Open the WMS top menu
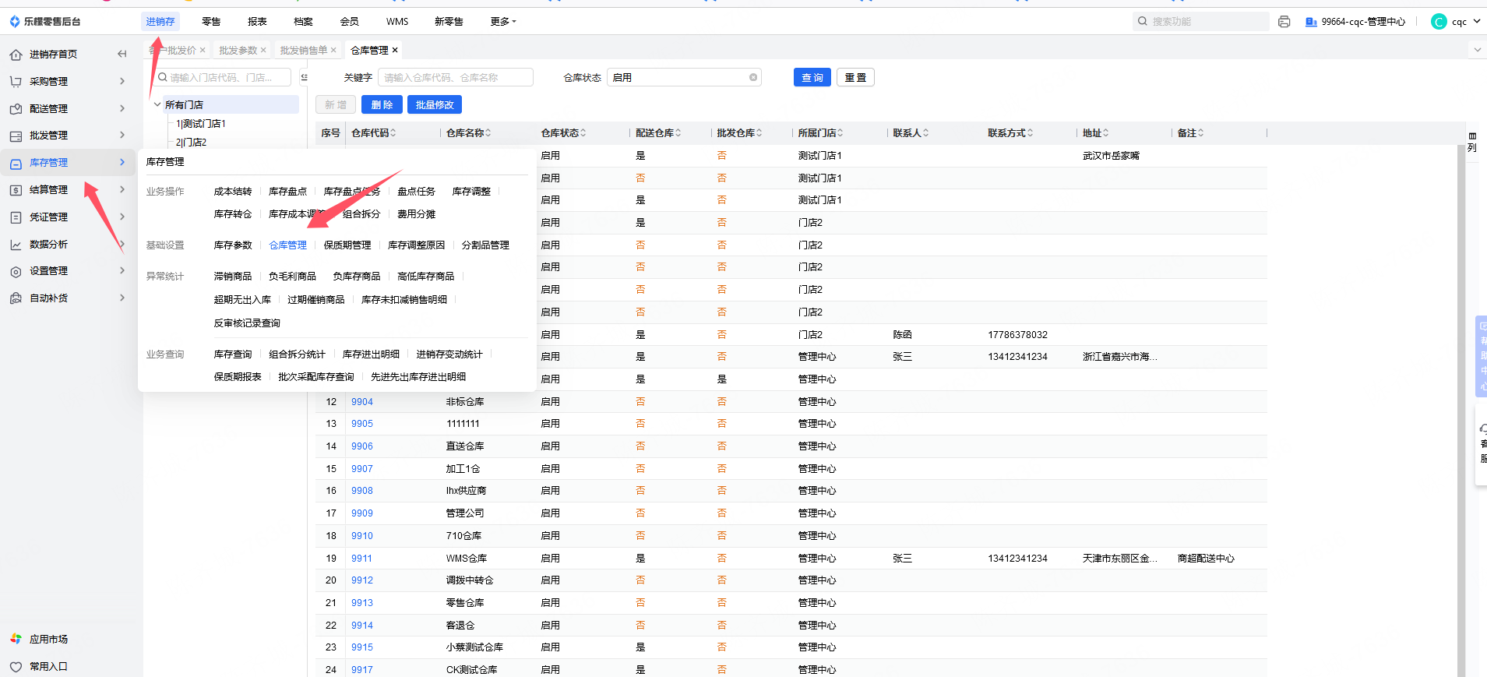Screen dimensions: 1487x677 click(397, 22)
